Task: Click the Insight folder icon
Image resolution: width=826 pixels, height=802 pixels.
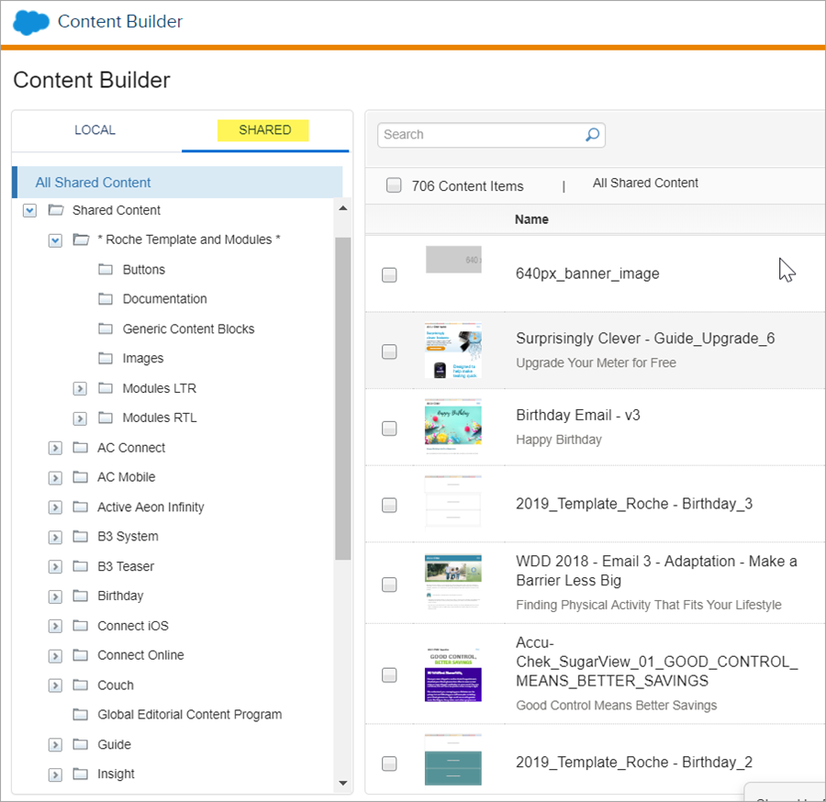Action: click(x=80, y=774)
